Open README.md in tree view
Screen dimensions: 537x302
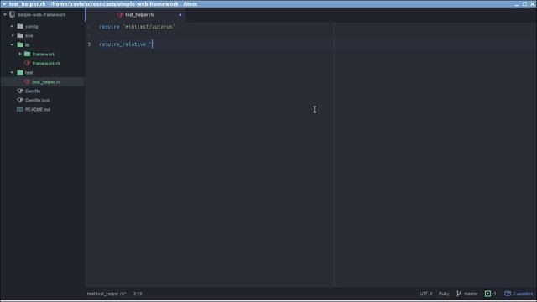[x=38, y=110]
